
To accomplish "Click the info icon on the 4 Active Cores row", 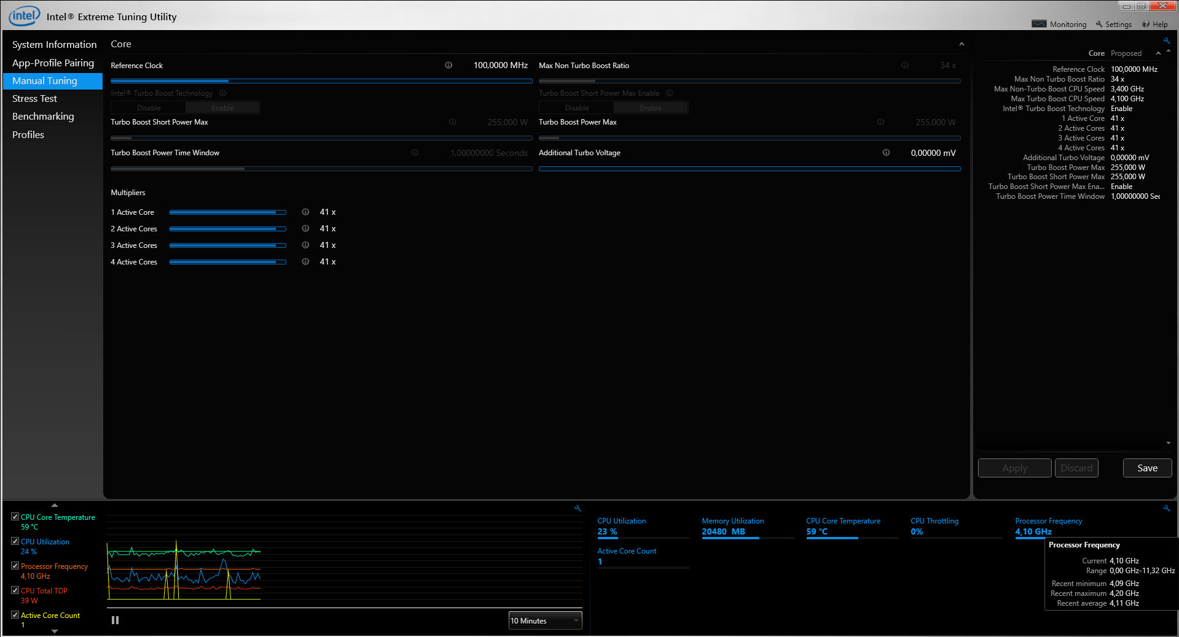I will coord(305,261).
